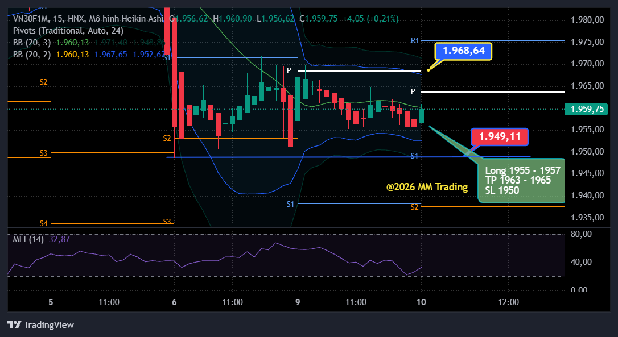Click the blue 1.968,64 price callout
This screenshot has height=337, width=618.
[x=463, y=51]
